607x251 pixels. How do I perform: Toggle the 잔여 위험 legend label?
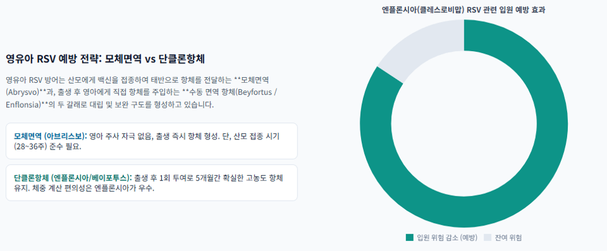tap(508, 237)
